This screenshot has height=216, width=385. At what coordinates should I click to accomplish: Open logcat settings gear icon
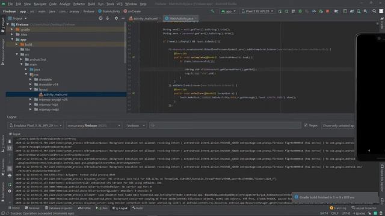pyautogui.click(x=10, y=191)
